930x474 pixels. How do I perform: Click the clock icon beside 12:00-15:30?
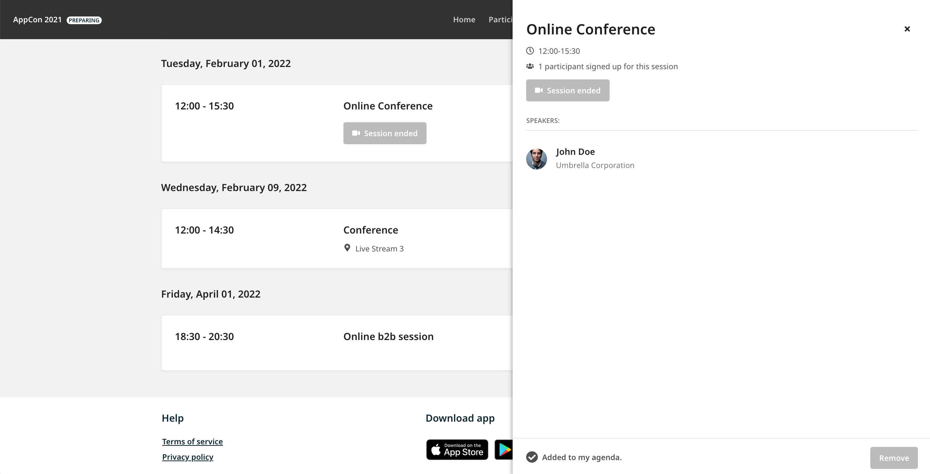(x=530, y=51)
